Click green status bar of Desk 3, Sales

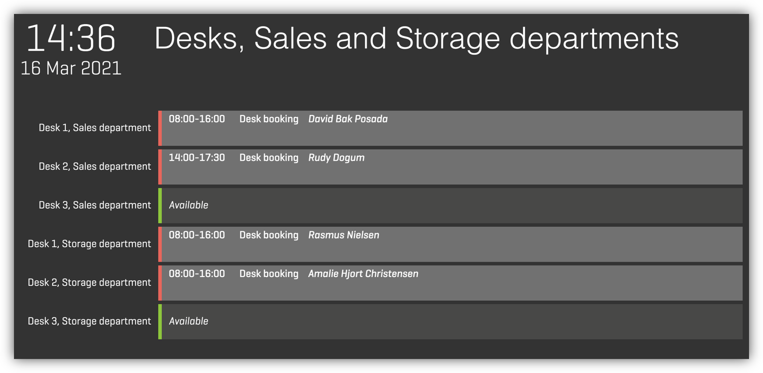[x=160, y=205]
